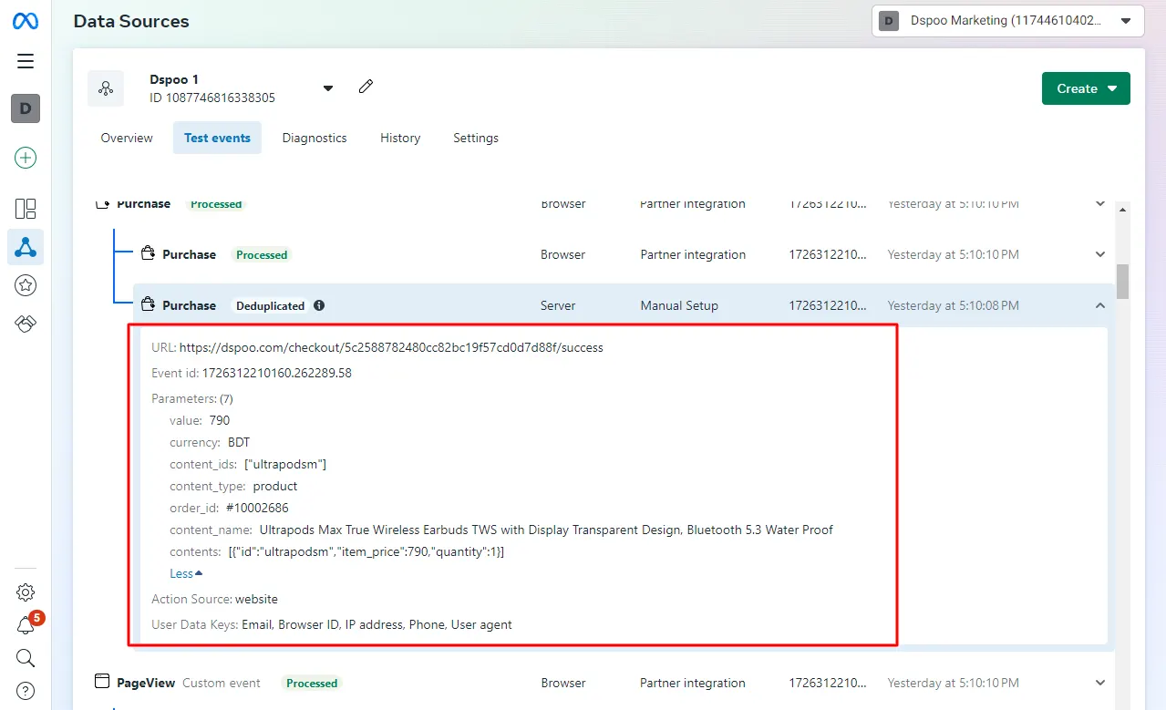
Task: Click the Event id value 1726312210160.262289.58
Action: point(277,373)
